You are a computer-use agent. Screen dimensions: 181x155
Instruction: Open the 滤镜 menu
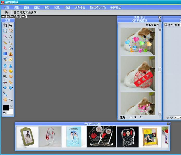(x=57, y=8)
